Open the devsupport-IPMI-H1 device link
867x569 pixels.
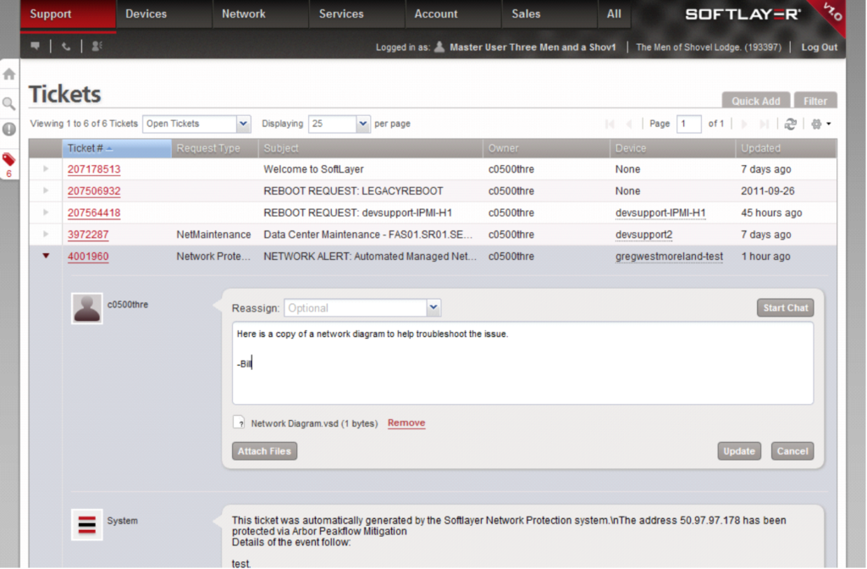660,213
